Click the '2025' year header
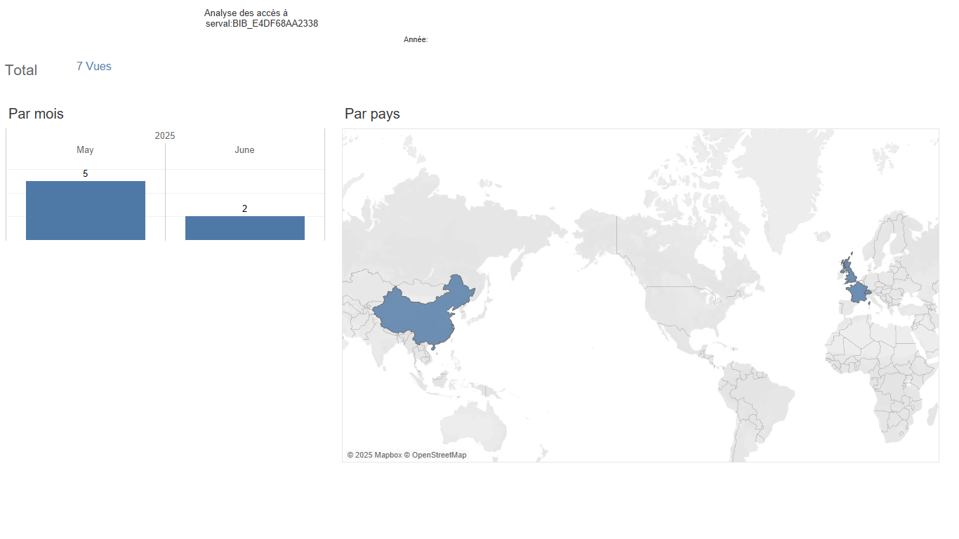The height and width of the screenshot is (539, 959). 165,136
